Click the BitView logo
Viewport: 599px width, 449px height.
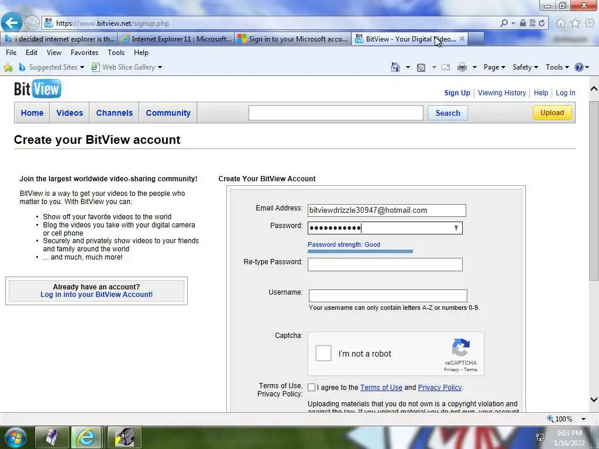(x=37, y=89)
